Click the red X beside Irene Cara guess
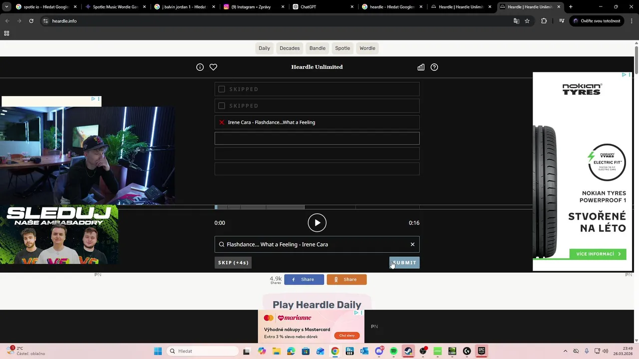639x359 pixels. pyautogui.click(x=222, y=122)
